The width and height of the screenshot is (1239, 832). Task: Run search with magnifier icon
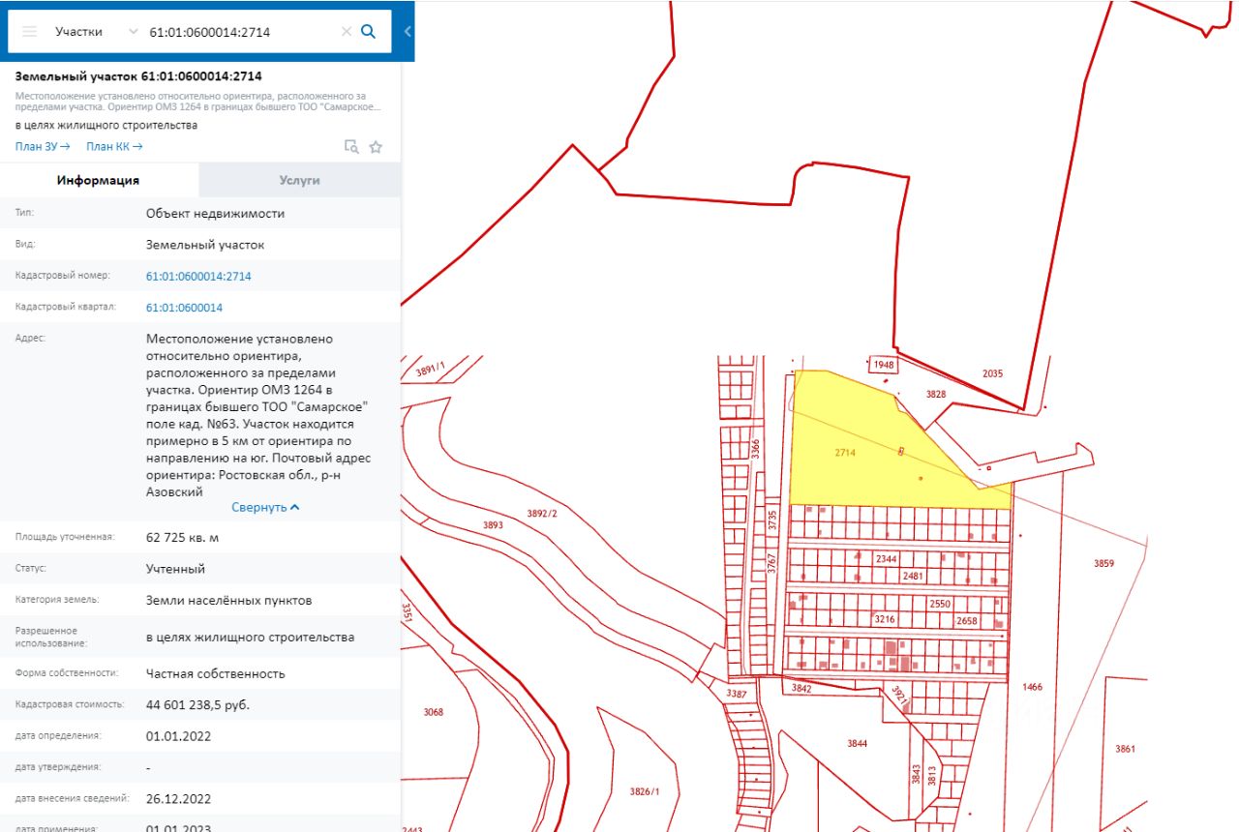pos(368,31)
